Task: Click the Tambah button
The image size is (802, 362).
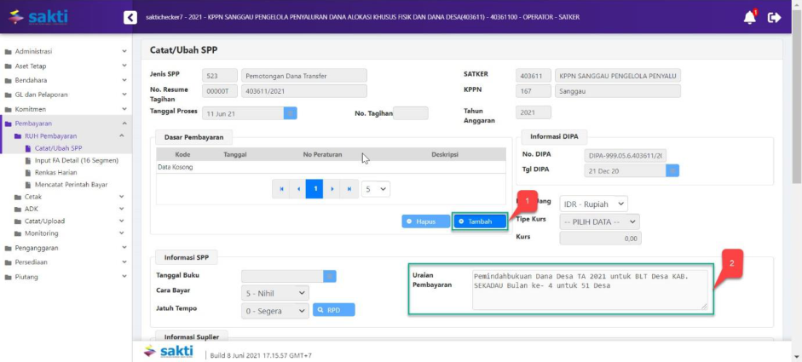Action: point(479,221)
